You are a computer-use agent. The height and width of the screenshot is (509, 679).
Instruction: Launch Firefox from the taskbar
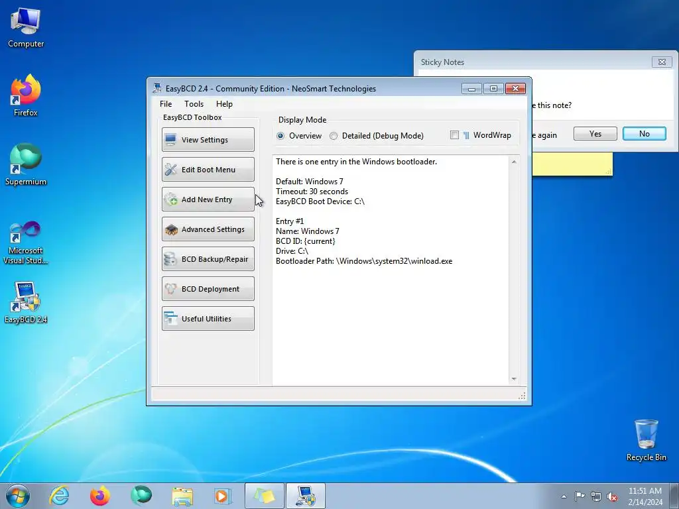coord(100,496)
